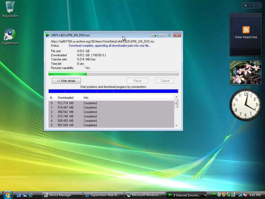Screen dimensions: 265x199
Task: Switch to Supermium Web Browser taskbar button
Action: coord(104,195)
